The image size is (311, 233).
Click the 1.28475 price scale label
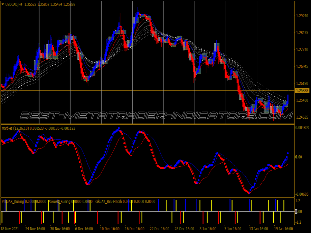(302, 33)
